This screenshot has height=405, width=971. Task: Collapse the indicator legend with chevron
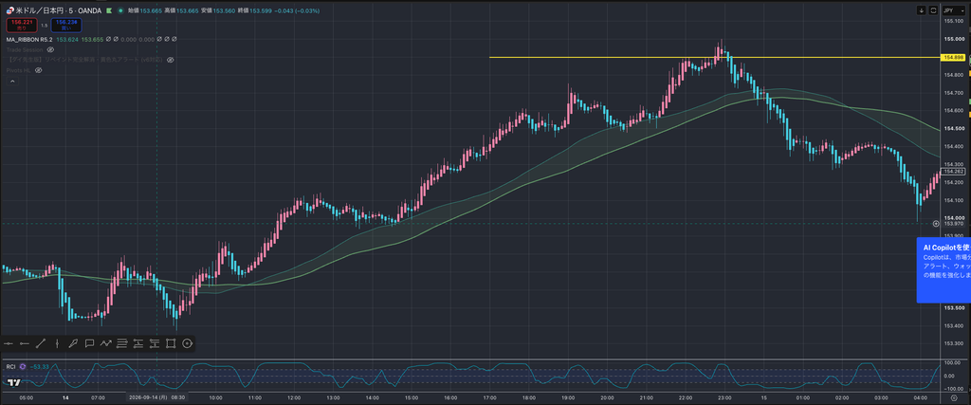(10, 82)
